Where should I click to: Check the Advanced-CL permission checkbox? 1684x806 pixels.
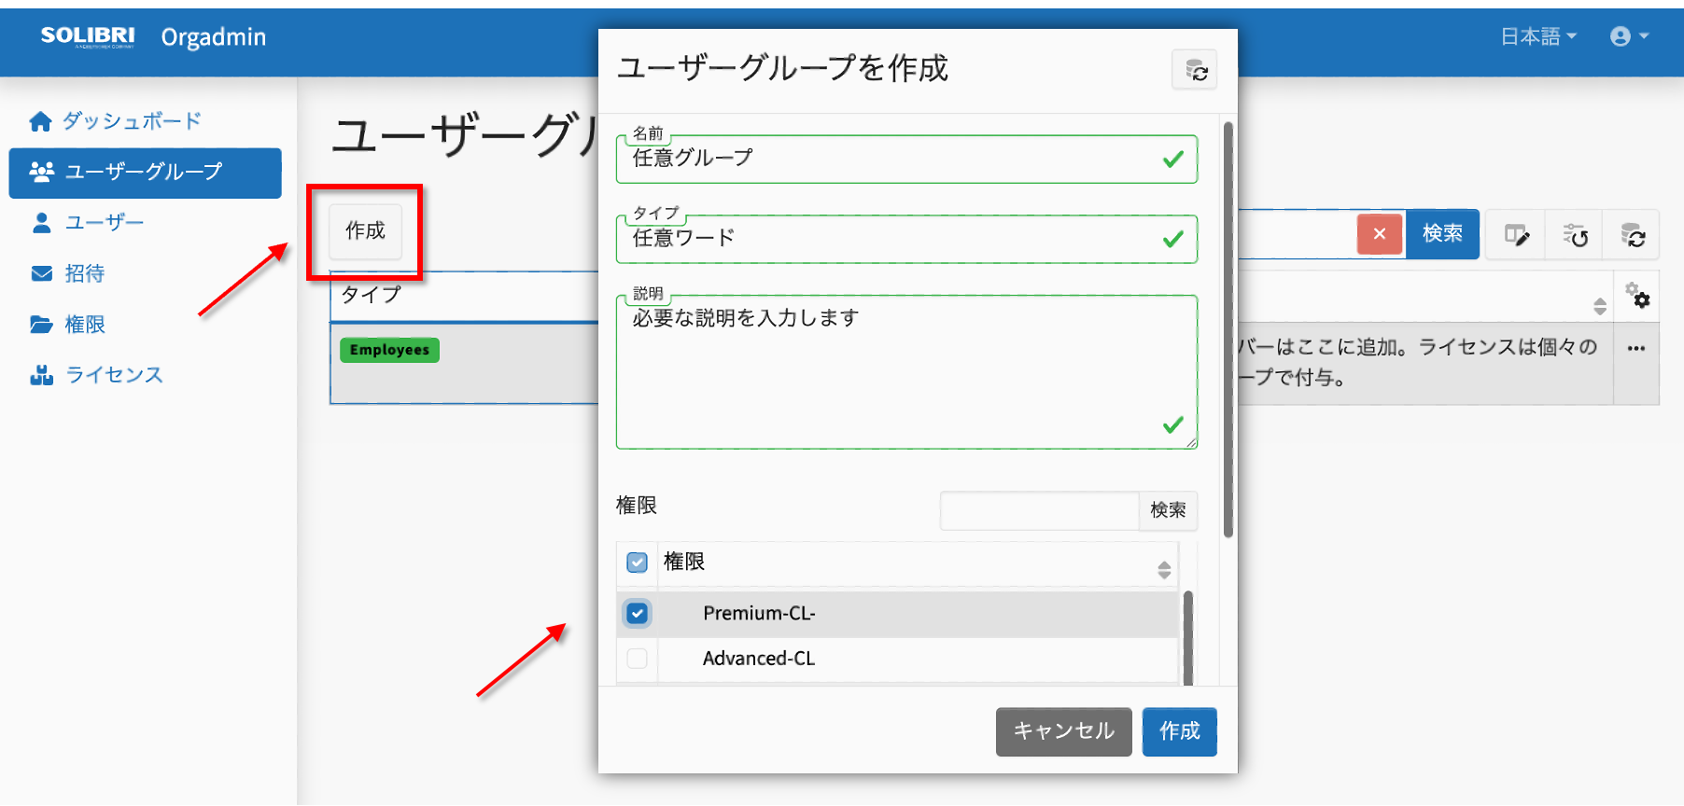(x=638, y=659)
